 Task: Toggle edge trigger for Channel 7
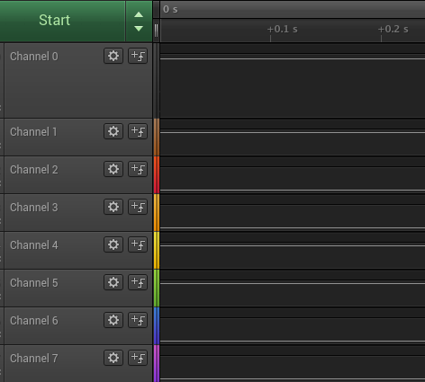point(138,358)
